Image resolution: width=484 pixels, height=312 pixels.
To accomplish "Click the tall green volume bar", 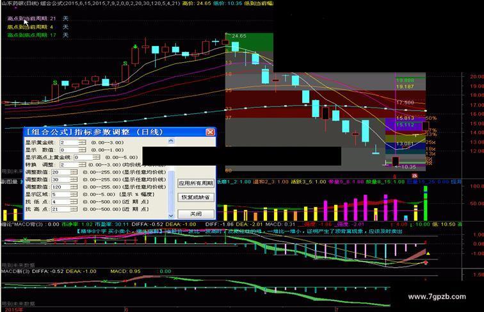I will (x=426, y=203).
